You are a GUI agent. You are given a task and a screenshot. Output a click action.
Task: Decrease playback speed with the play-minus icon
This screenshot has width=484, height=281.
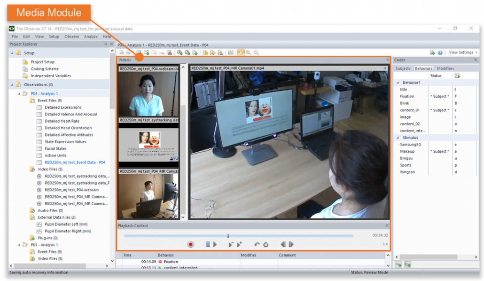231,244
